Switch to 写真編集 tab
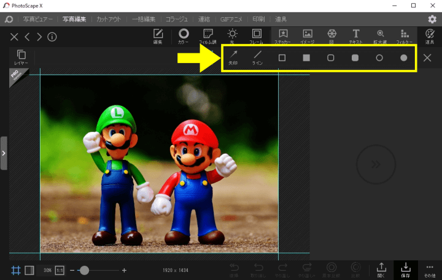The height and width of the screenshot is (280, 442). tap(74, 19)
